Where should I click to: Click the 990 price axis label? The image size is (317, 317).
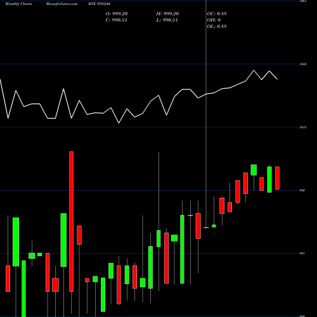pos(302,190)
